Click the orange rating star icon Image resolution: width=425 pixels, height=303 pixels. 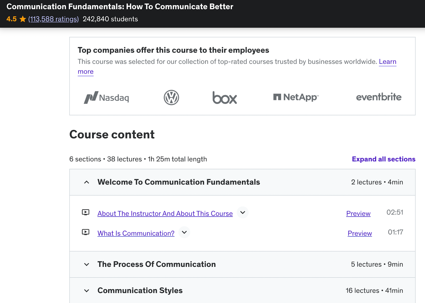point(22,19)
